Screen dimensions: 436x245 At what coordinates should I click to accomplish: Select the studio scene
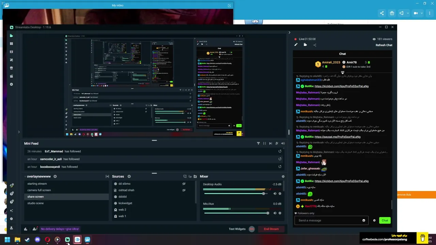pos(67,203)
